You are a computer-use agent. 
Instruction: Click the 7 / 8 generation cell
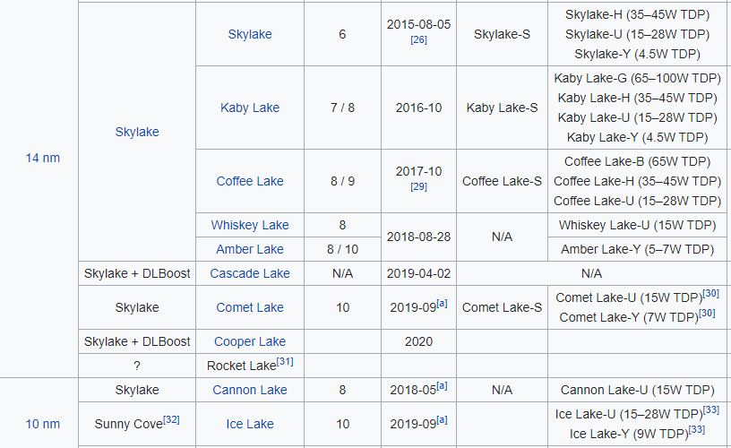click(x=342, y=108)
